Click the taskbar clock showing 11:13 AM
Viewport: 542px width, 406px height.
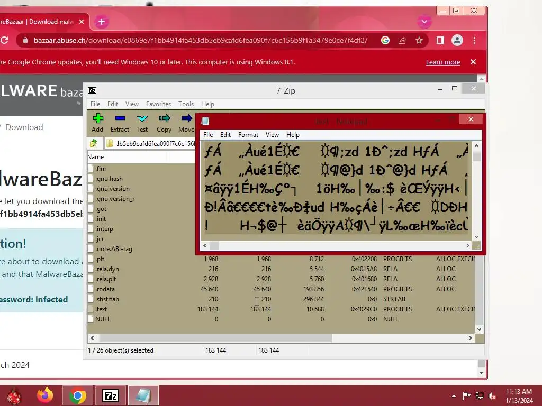(519, 396)
